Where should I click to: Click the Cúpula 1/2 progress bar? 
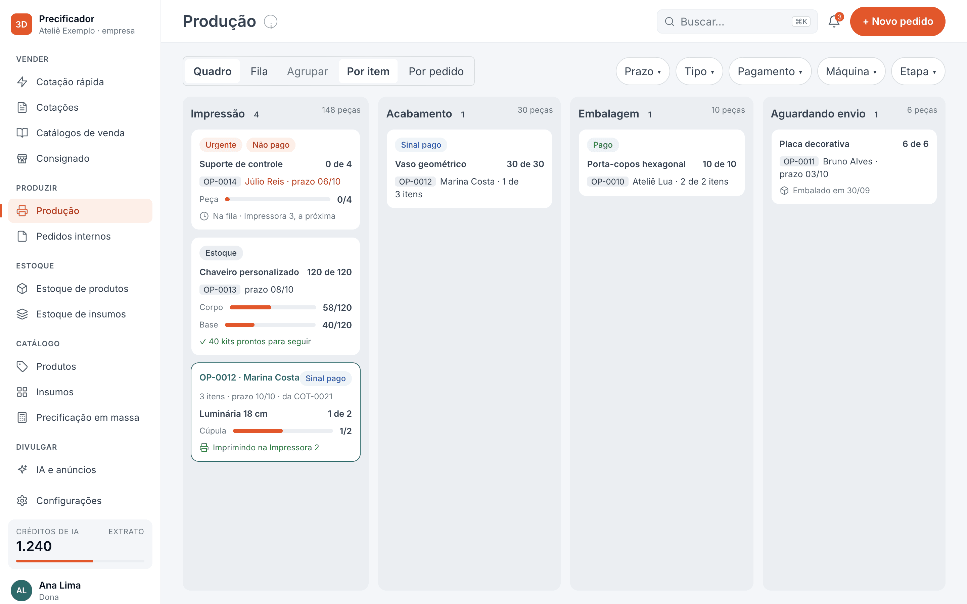coord(282,431)
